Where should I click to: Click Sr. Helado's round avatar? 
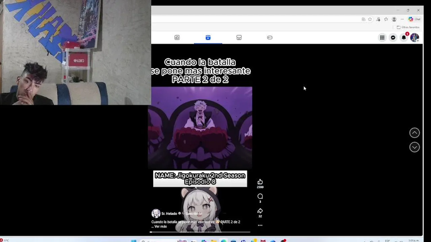[x=156, y=213]
